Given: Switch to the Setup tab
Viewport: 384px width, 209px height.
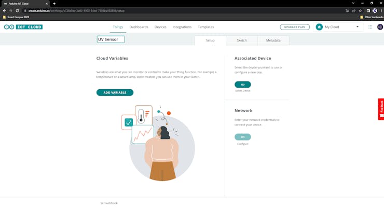Looking at the screenshot, I should [x=210, y=40].
